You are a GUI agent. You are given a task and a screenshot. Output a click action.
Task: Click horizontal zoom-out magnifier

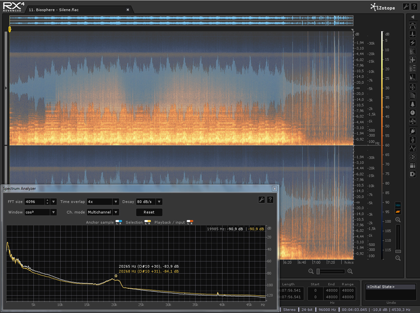point(311,271)
